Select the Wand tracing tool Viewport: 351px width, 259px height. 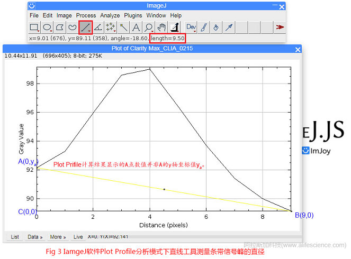pos(123,26)
